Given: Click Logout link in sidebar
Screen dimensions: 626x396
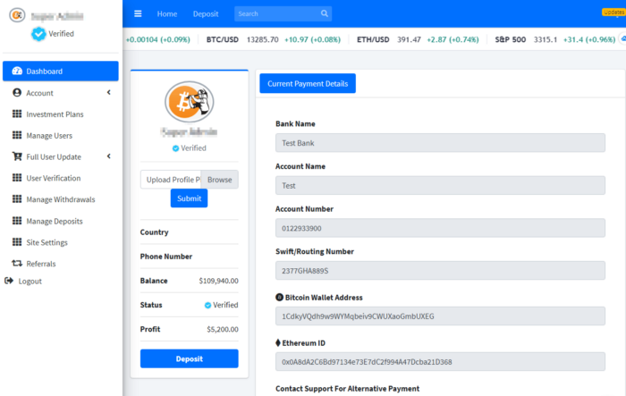Looking at the screenshot, I should pyautogui.click(x=30, y=281).
